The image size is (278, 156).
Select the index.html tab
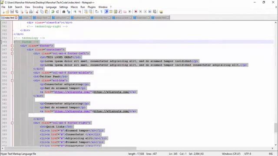click(9, 18)
